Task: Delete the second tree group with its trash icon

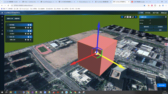Action: 28,31
